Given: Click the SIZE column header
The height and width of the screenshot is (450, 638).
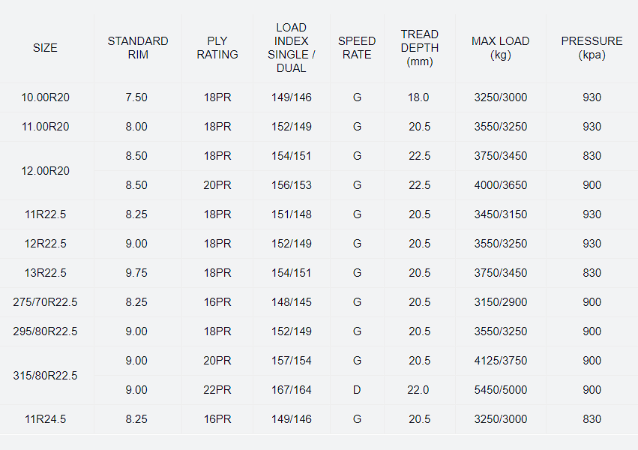Looking at the screenshot, I should coord(45,48).
